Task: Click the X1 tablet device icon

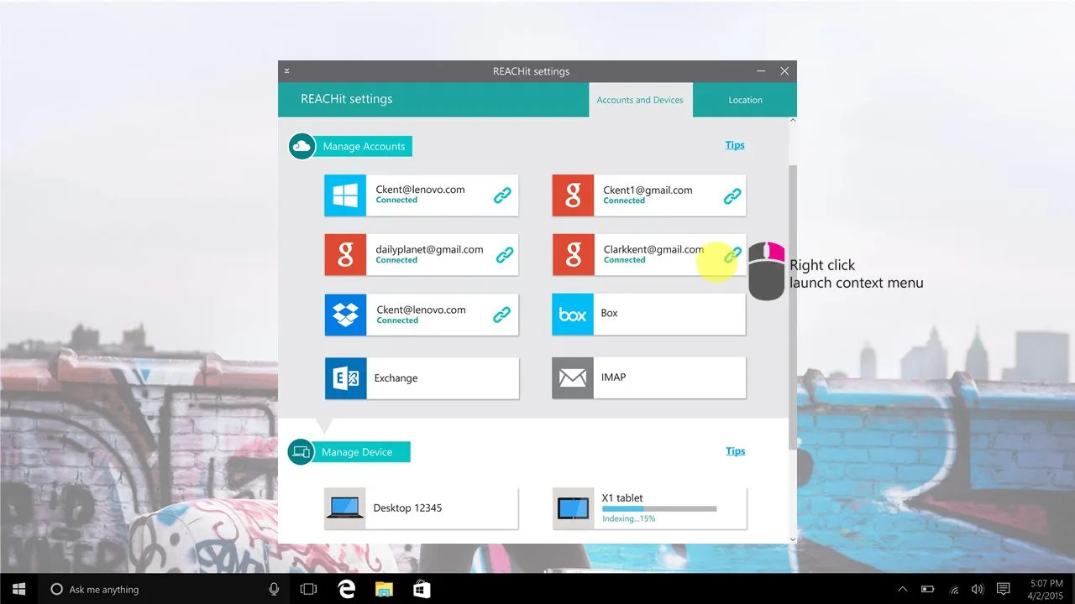Action: pyautogui.click(x=574, y=508)
